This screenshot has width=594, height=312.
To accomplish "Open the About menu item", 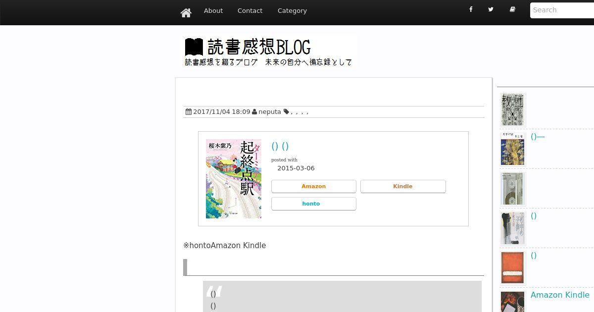I will coord(213,10).
